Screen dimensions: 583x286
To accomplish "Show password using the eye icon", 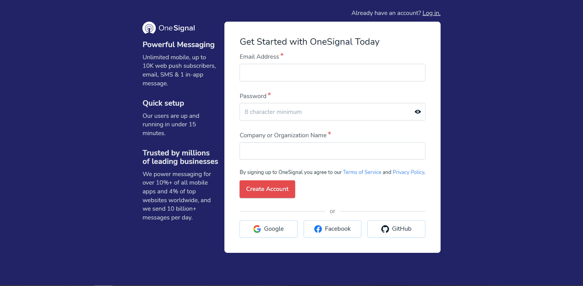I will point(418,112).
